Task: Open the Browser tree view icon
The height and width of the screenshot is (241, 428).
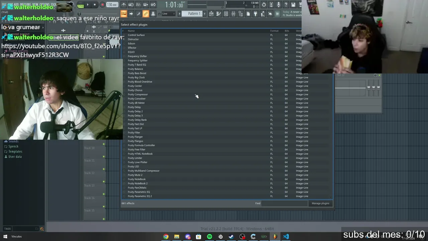Action: pos(241,14)
